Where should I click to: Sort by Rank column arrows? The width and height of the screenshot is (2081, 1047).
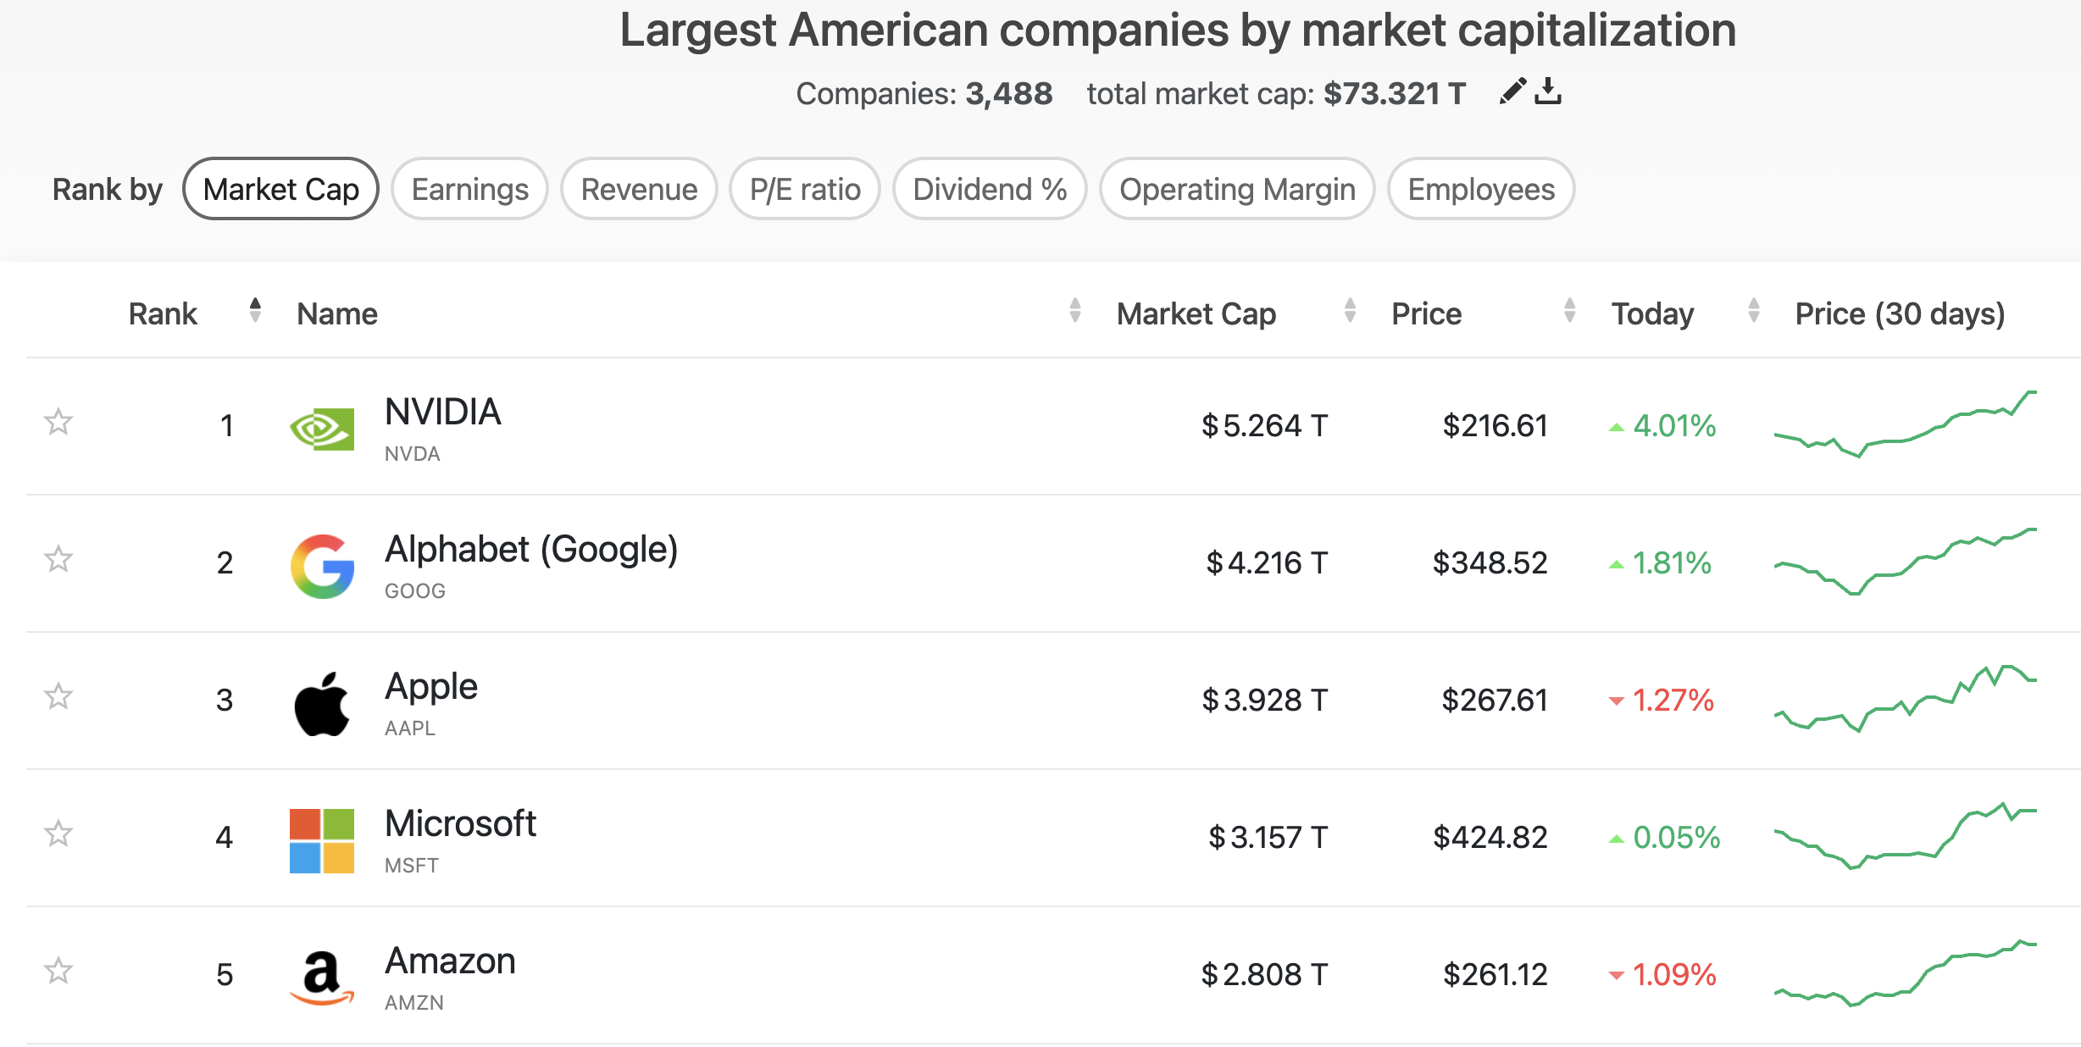[x=255, y=311]
